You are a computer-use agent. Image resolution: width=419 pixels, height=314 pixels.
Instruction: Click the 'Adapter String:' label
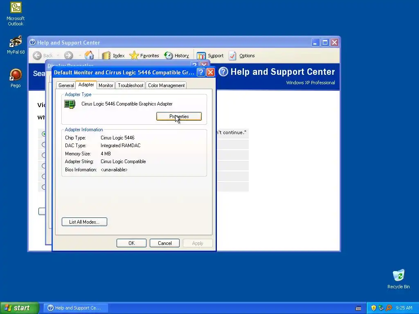coord(79,161)
